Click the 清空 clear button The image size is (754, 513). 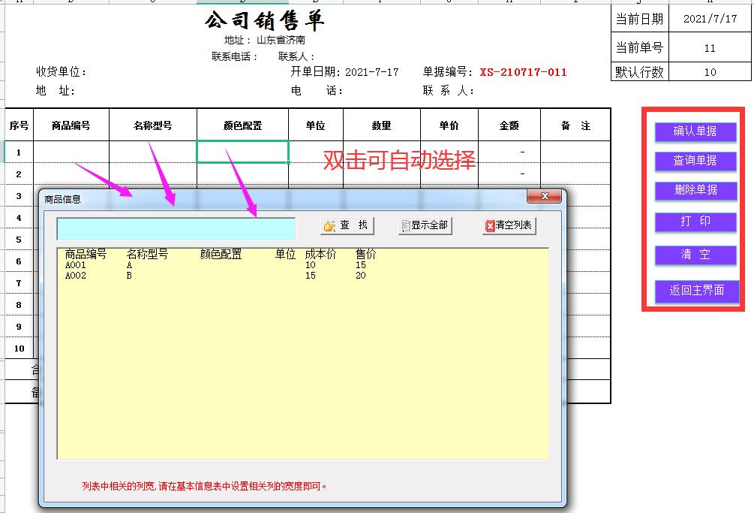695,255
